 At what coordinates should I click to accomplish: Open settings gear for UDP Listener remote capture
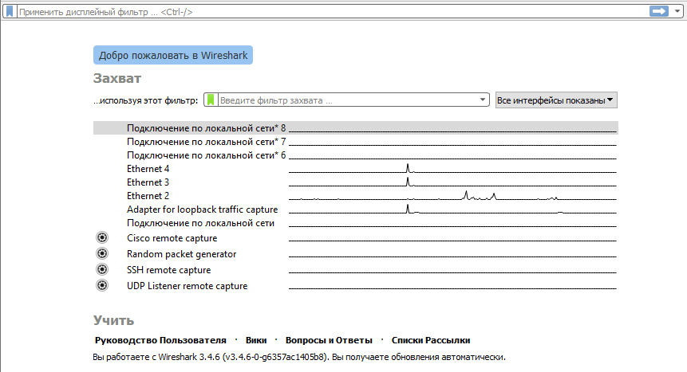click(101, 286)
